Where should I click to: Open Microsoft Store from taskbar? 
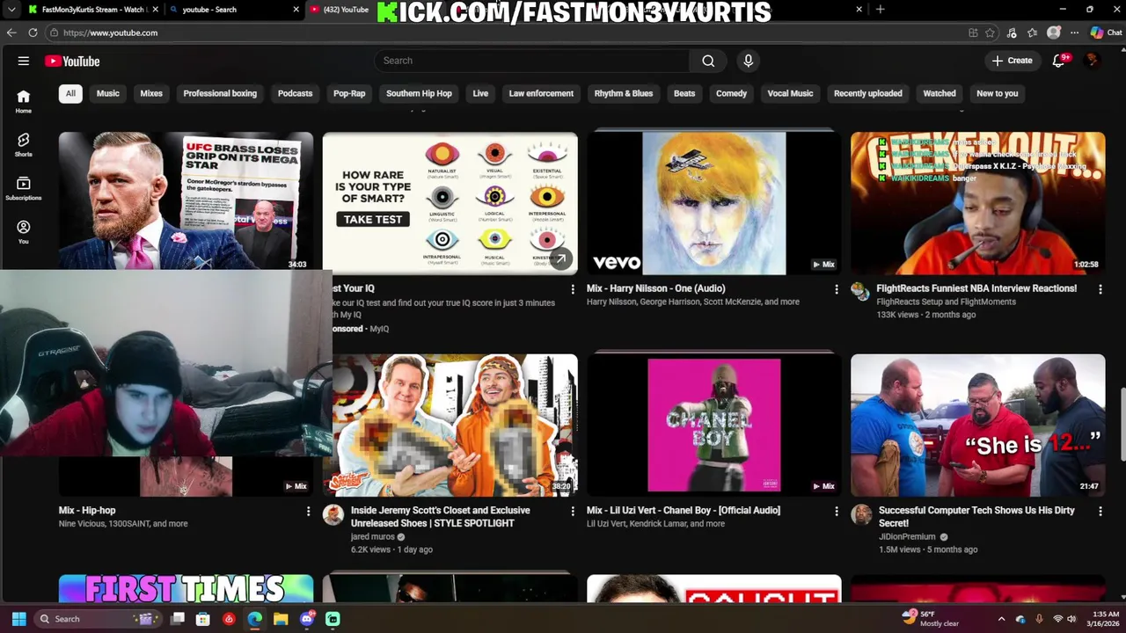tap(203, 619)
